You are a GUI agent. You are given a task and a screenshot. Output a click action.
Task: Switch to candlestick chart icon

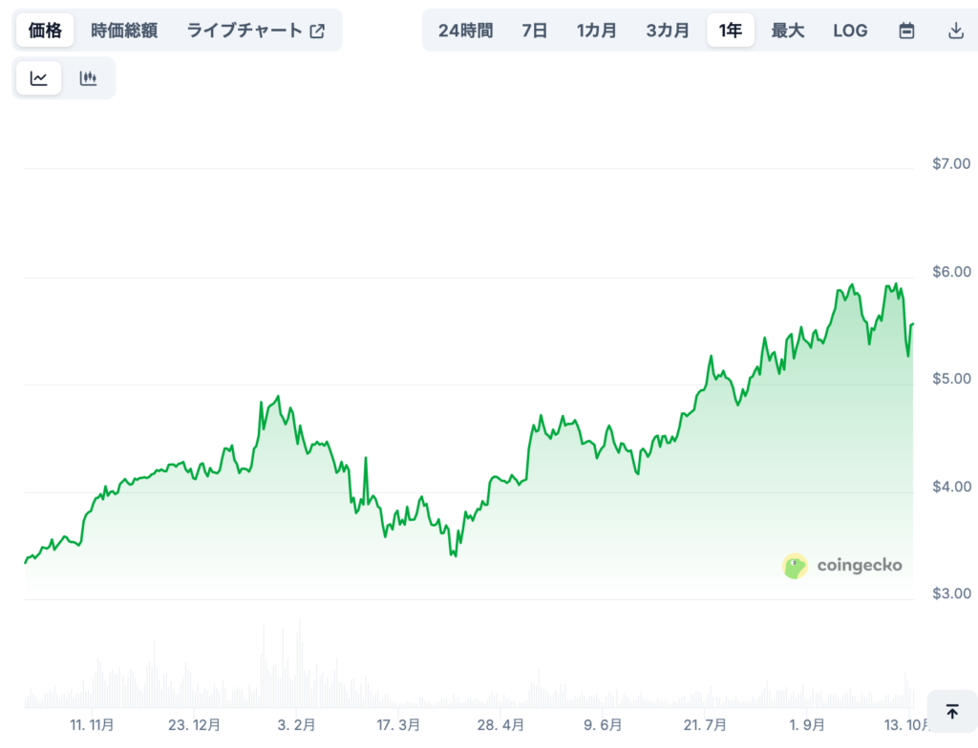[x=89, y=78]
